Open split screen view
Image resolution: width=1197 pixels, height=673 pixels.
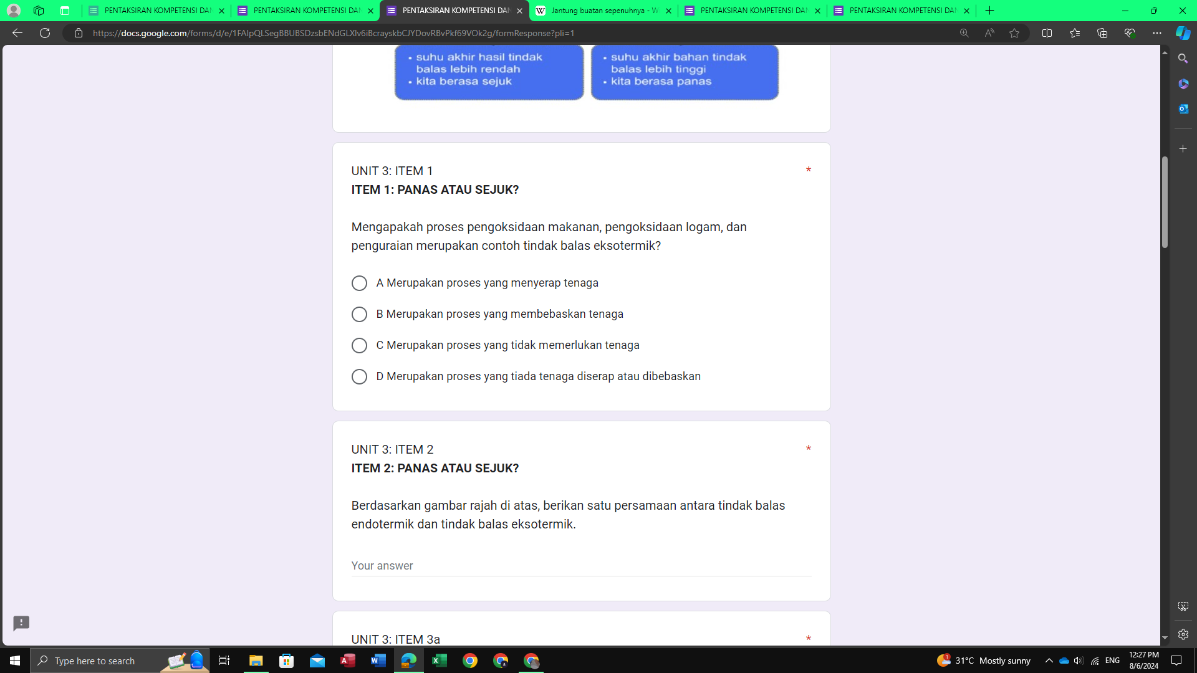click(1047, 33)
